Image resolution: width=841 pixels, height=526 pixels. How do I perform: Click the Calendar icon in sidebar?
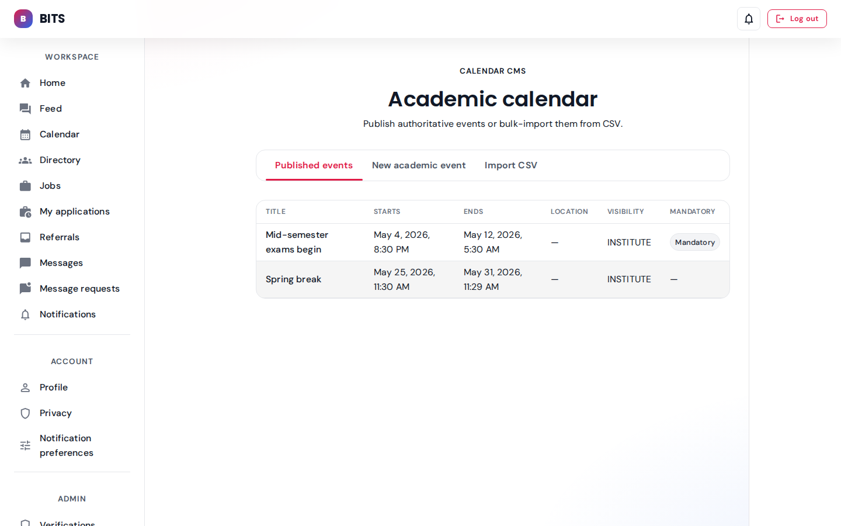25,134
